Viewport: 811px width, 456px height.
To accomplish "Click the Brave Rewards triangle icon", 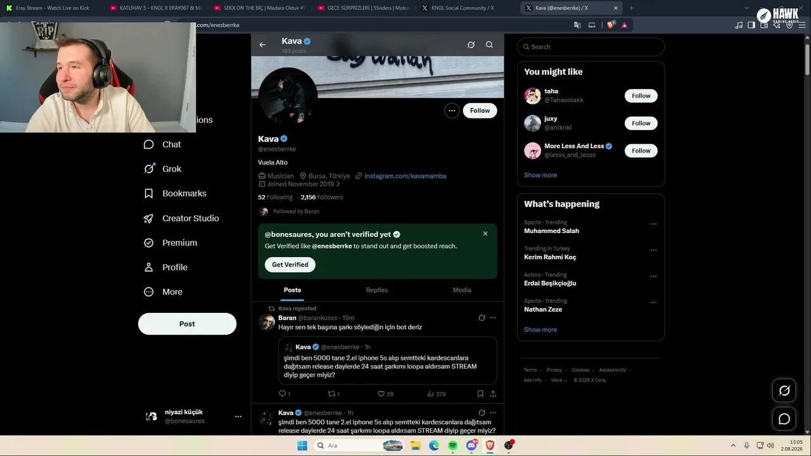I will [x=625, y=25].
